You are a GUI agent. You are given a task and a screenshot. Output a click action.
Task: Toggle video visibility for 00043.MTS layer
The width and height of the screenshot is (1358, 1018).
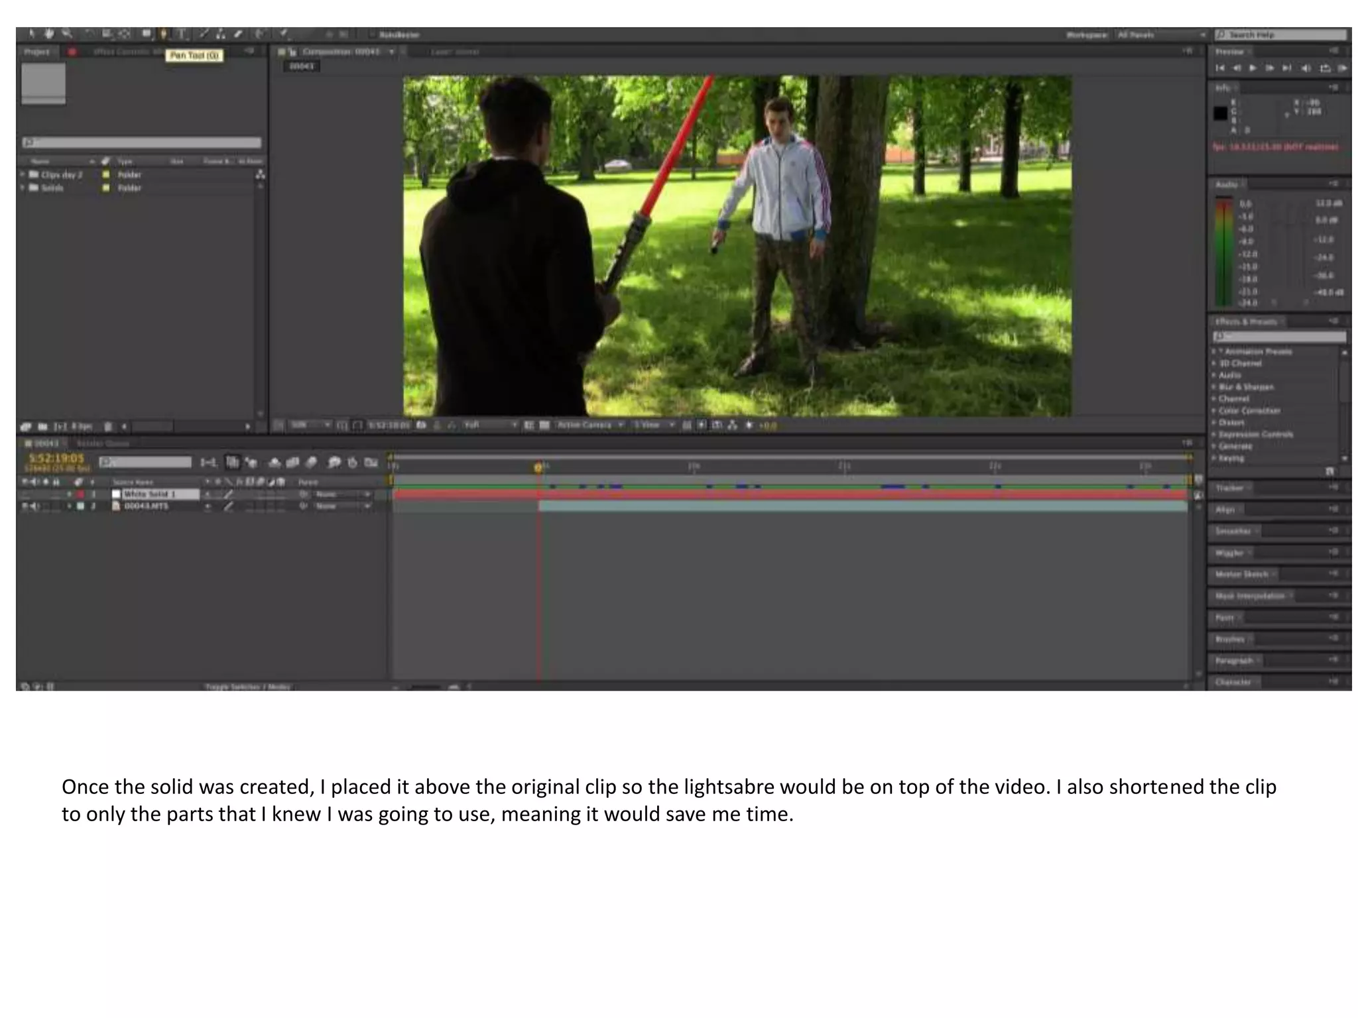pyautogui.click(x=26, y=506)
